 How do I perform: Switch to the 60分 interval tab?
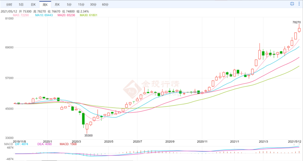105,5
